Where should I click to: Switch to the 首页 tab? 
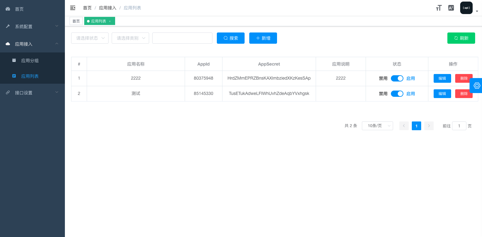click(76, 21)
